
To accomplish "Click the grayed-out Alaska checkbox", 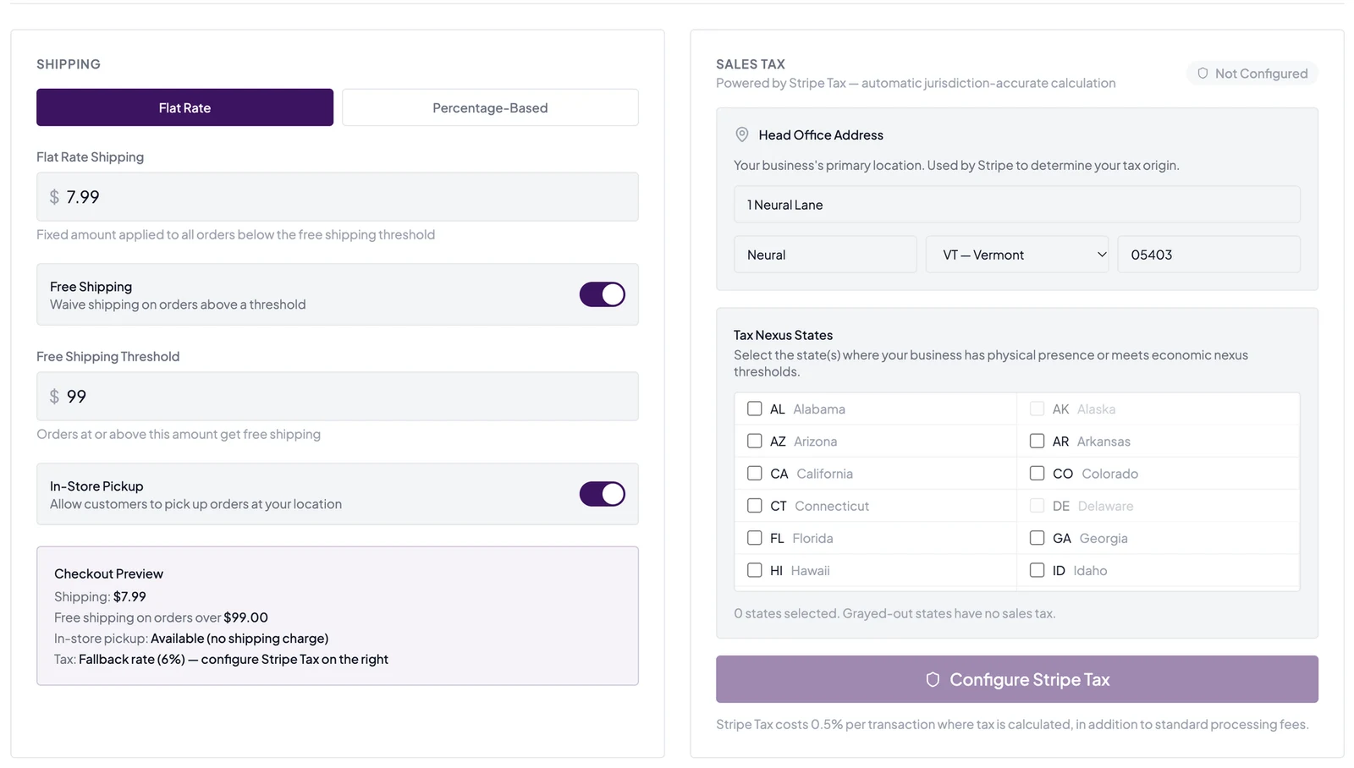I will (x=1037, y=409).
